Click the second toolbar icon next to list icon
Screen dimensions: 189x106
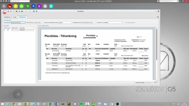coord(11,11)
